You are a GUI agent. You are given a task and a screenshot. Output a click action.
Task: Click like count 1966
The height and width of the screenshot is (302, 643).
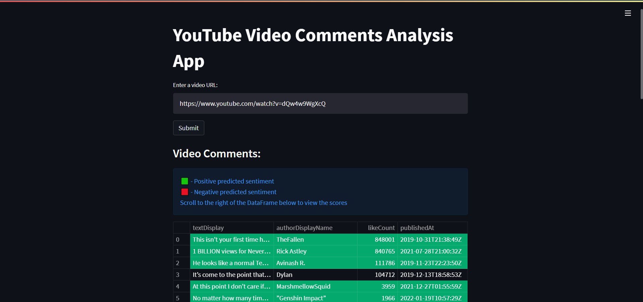point(377,297)
